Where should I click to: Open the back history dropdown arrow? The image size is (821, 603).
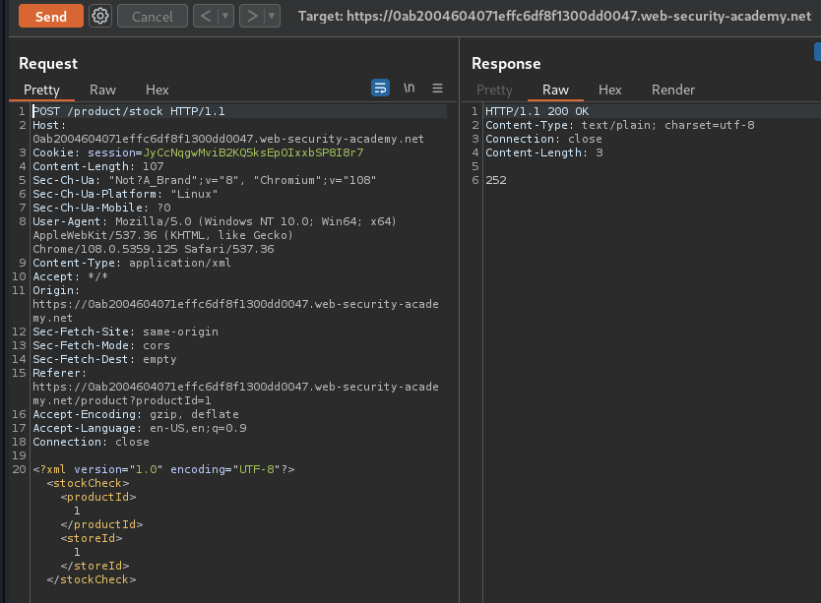[225, 16]
